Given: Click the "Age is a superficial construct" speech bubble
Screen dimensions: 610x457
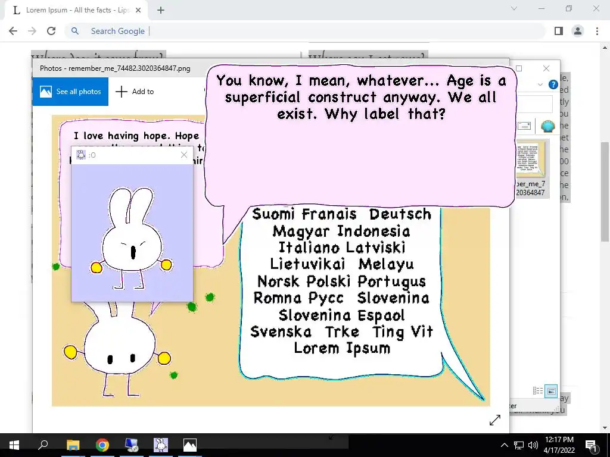Looking at the screenshot, I should 360,136.
